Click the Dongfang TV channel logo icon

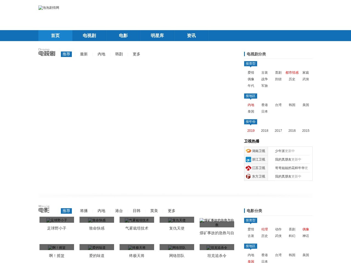[x=248, y=176]
